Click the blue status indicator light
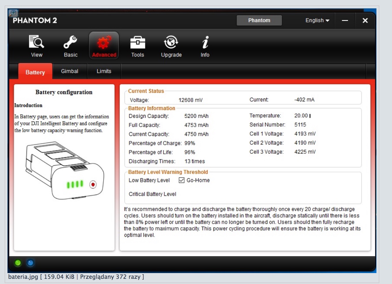Image resolution: width=392 pixels, height=284 pixels. pos(30,263)
